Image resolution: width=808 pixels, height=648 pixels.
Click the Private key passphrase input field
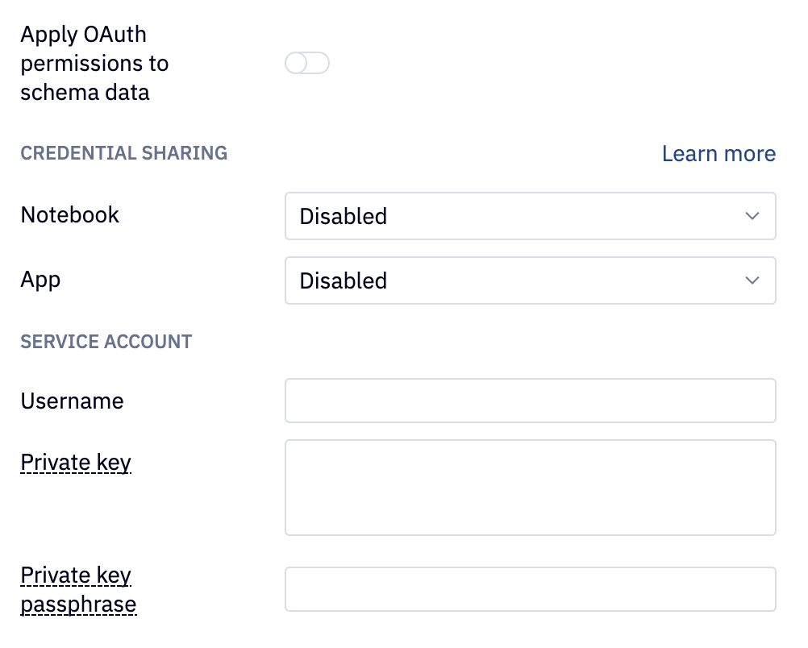pos(530,588)
